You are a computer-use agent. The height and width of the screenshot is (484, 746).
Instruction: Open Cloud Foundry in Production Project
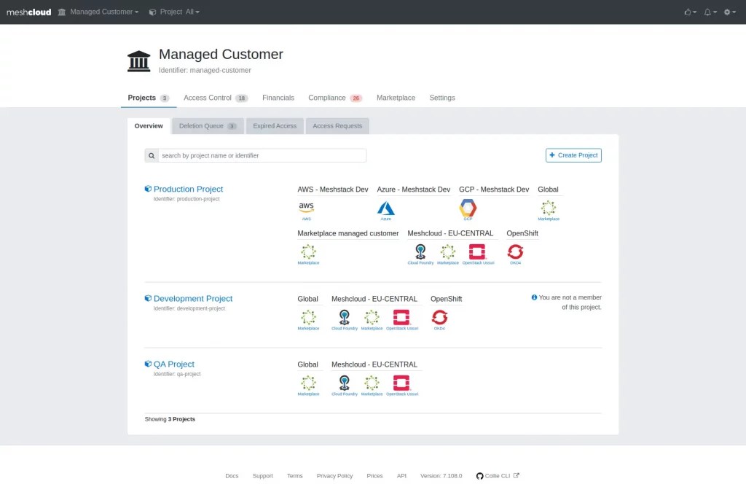[420, 254]
